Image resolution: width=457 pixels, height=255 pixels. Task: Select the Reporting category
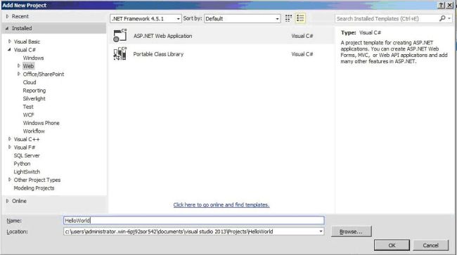(34, 91)
